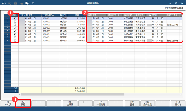186x111 pixels.
Task: Click the 請求先名 column header
Action: coord(128,15)
